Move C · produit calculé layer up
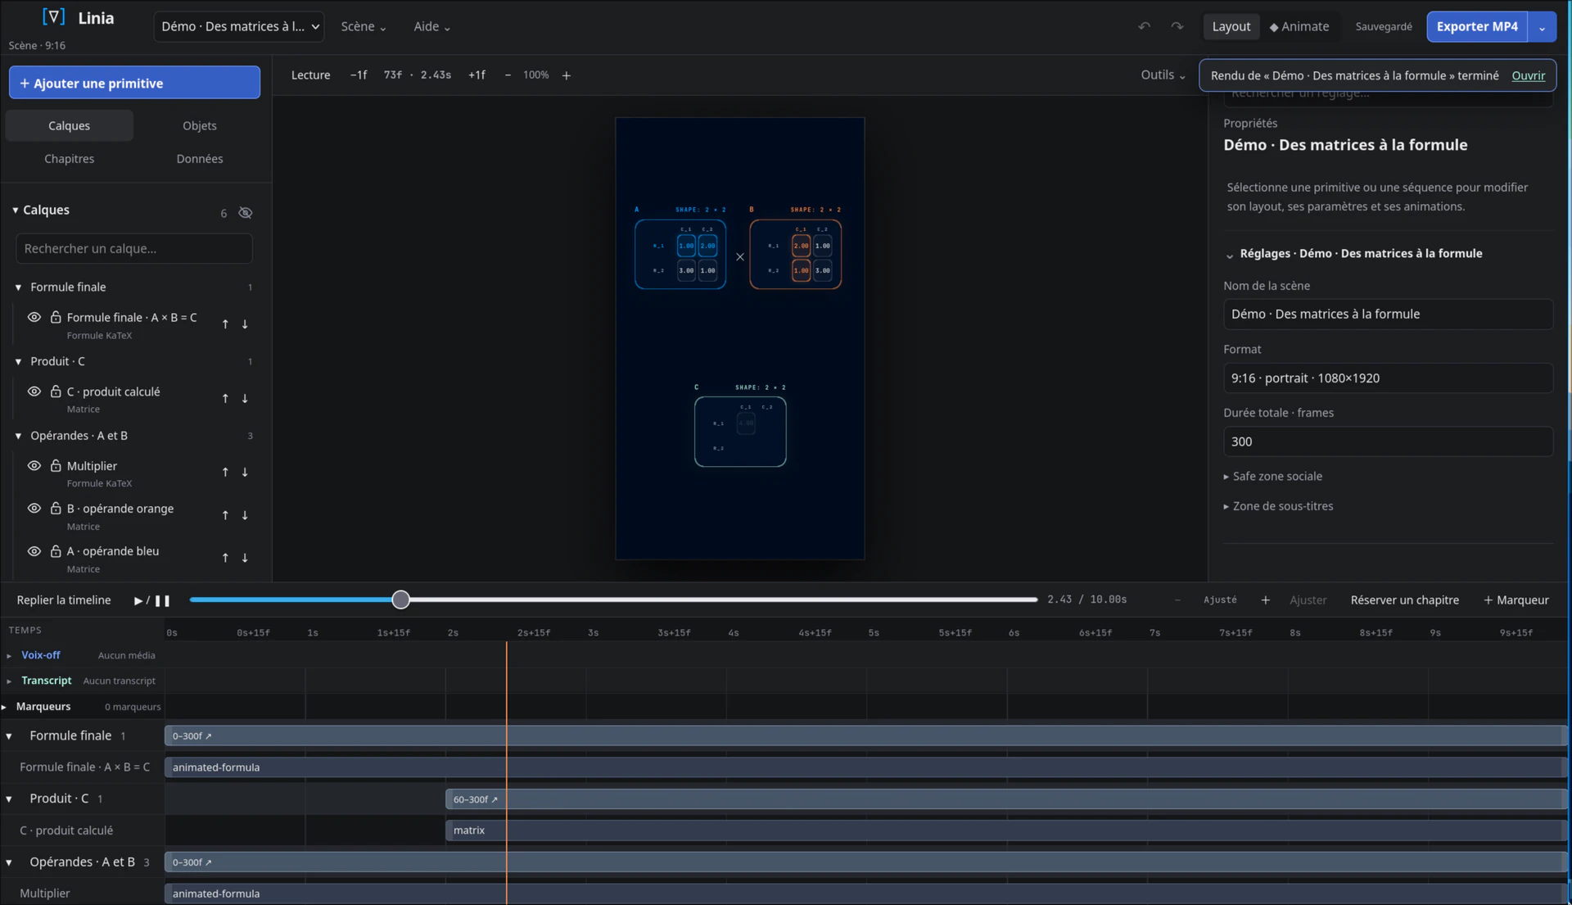The image size is (1572, 905). tap(225, 399)
